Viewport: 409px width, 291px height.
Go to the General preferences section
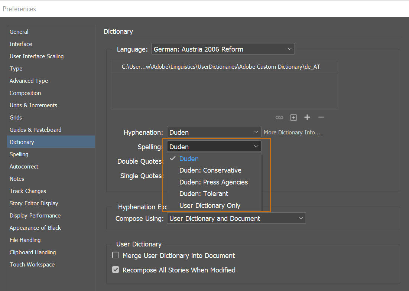[19, 32]
